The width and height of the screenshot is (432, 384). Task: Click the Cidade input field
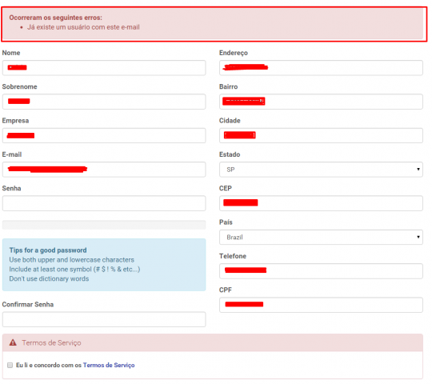click(321, 135)
